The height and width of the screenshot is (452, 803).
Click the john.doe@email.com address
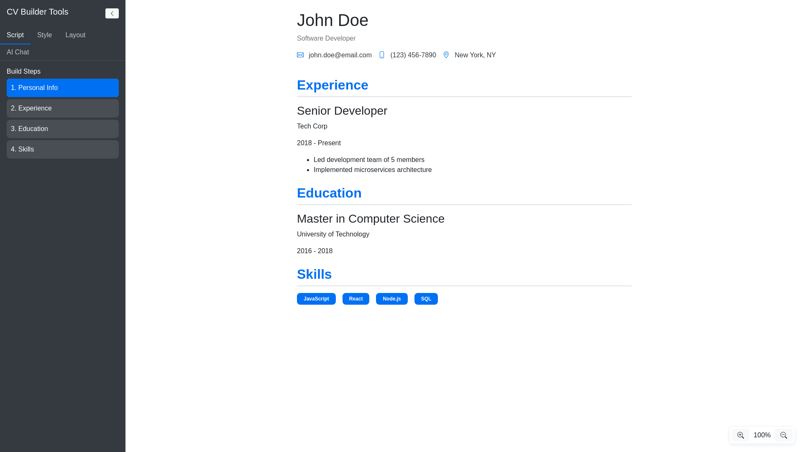point(340,55)
